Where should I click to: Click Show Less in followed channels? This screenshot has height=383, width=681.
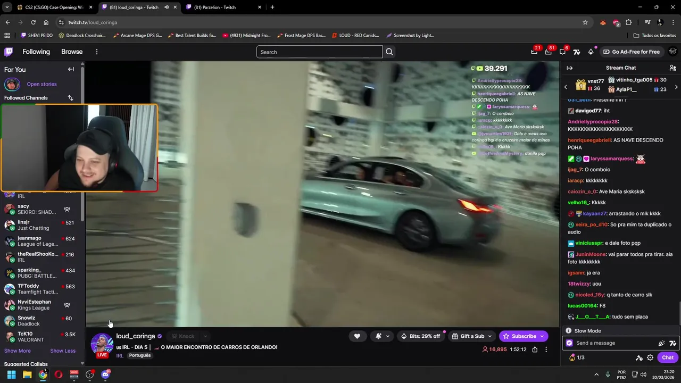63,351
